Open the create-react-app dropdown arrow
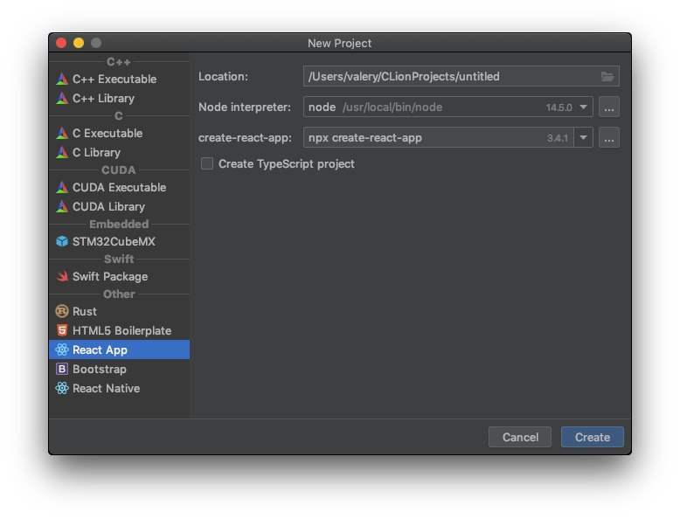Screen dimensions: 680x519 pos(583,138)
